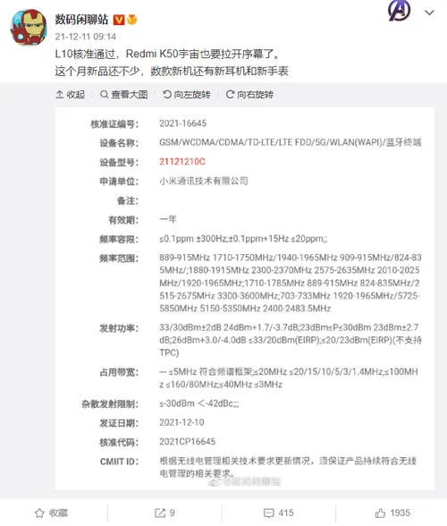Open the Iron Man profile avatar

(29, 28)
